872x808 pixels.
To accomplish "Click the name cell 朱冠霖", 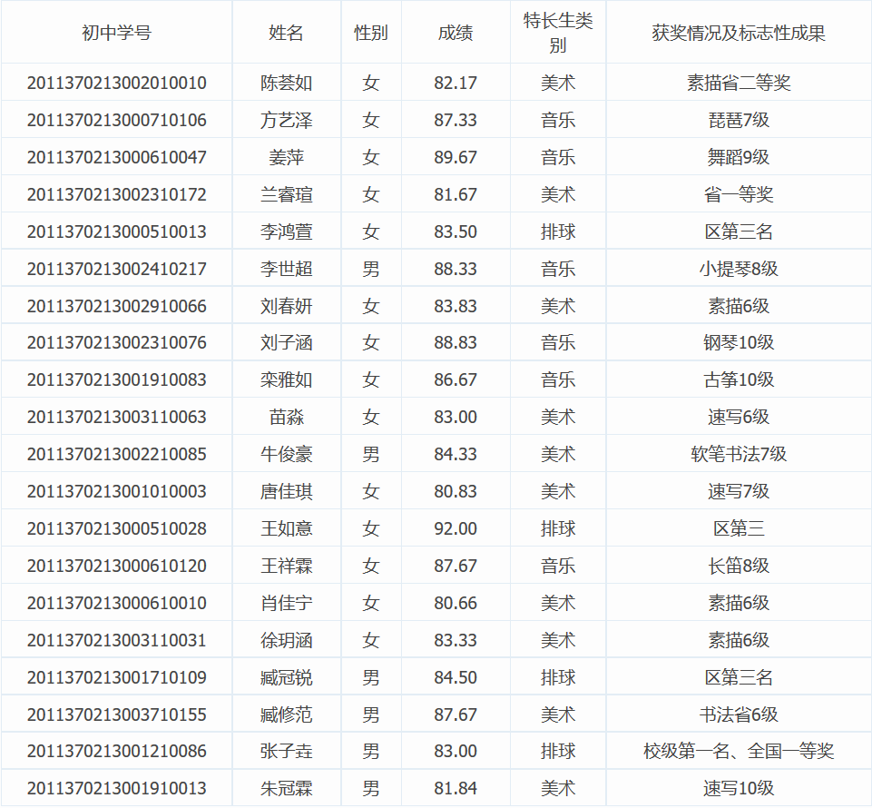I will 286,789.
